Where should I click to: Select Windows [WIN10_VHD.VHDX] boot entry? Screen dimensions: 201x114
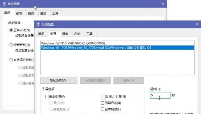pyautogui.click(x=117, y=43)
